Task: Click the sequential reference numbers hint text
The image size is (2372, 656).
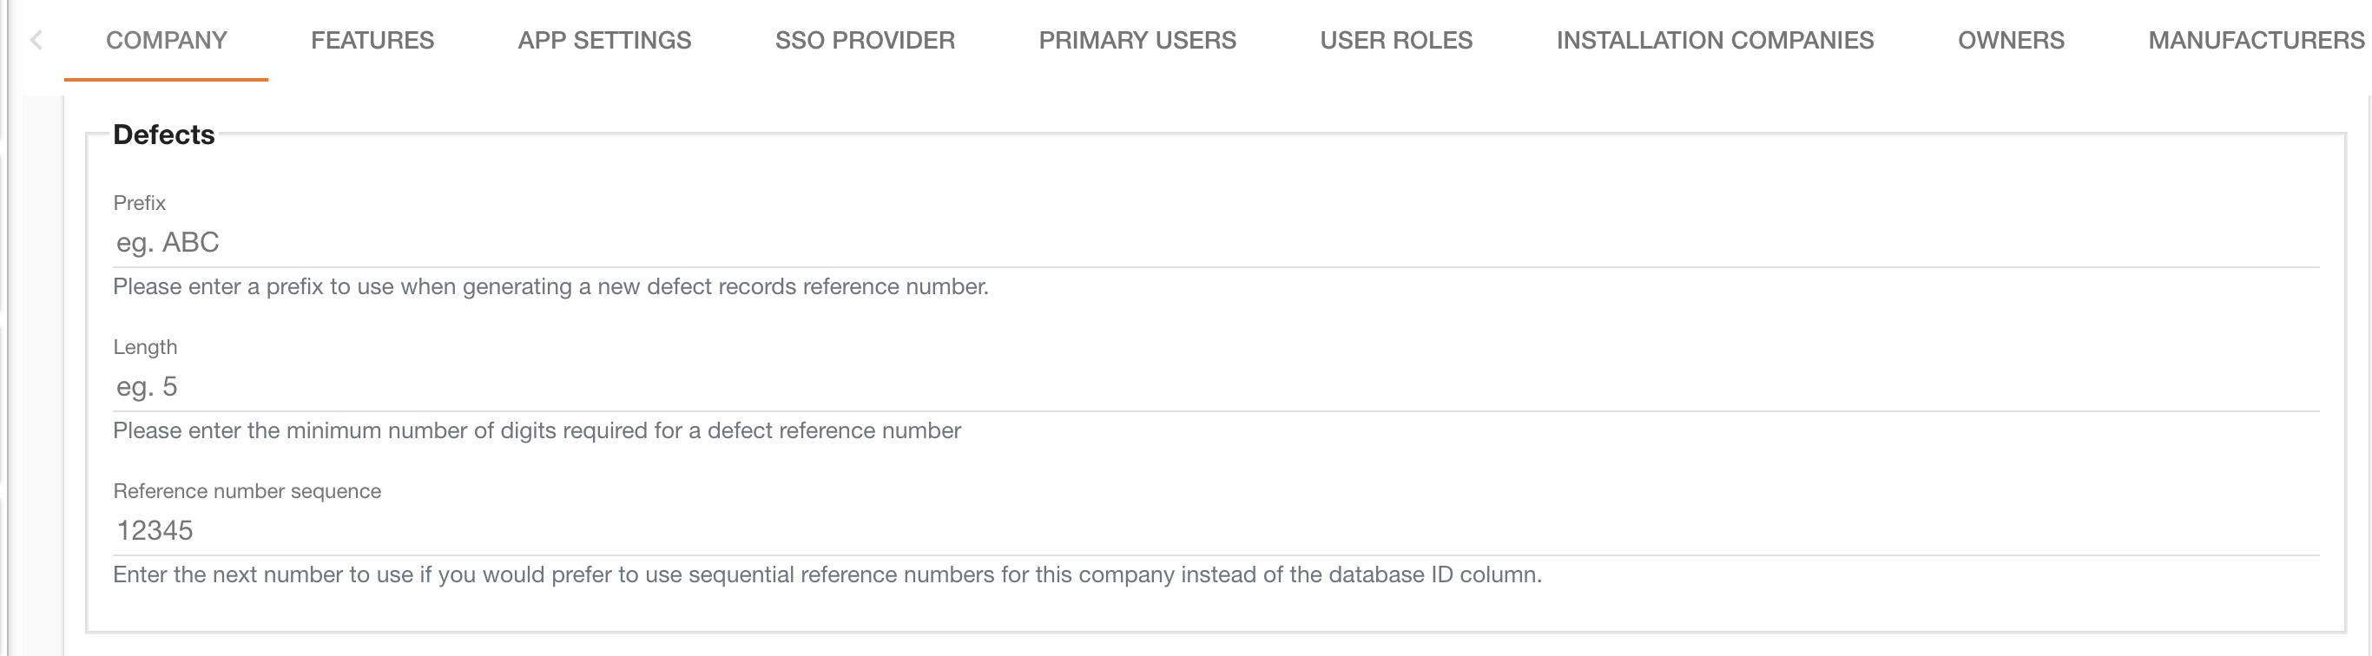Action: point(827,575)
